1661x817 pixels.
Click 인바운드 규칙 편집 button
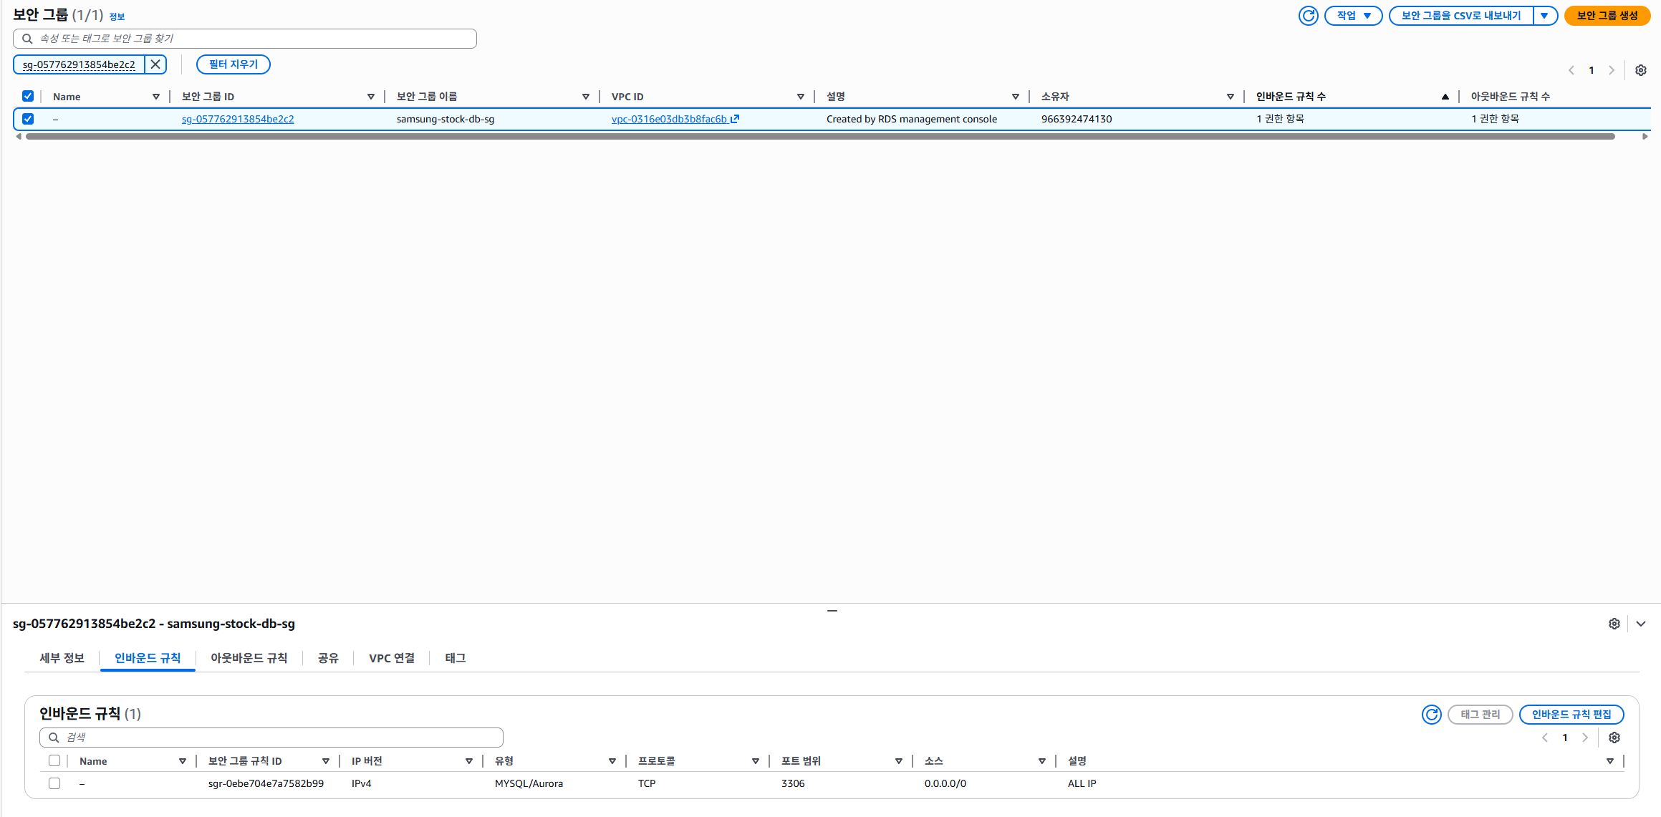[x=1571, y=714]
